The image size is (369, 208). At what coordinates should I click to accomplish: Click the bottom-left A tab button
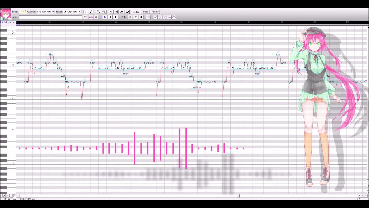pos(4,196)
